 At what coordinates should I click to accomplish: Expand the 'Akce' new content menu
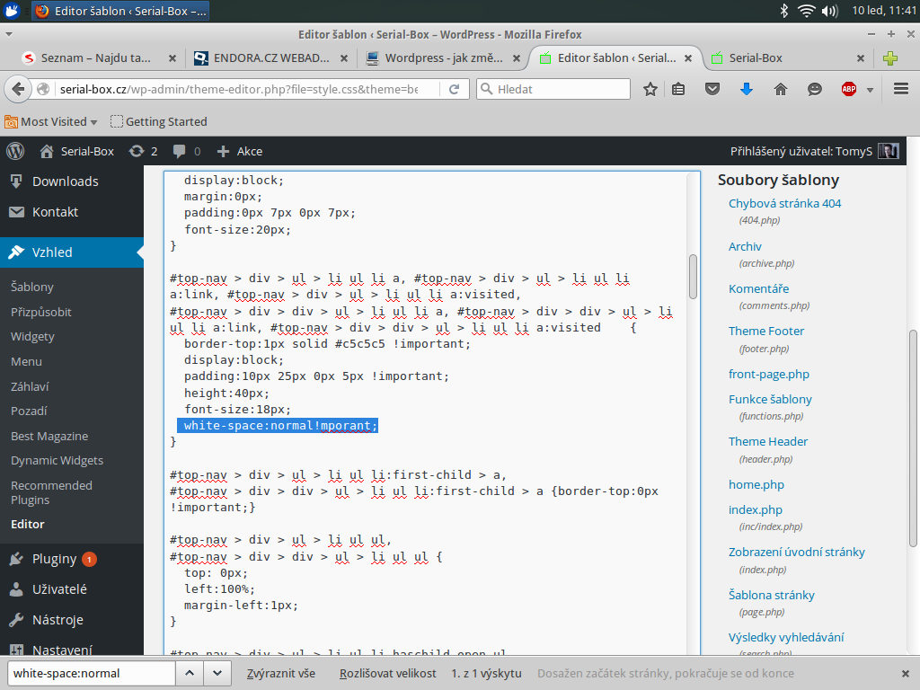click(x=240, y=151)
